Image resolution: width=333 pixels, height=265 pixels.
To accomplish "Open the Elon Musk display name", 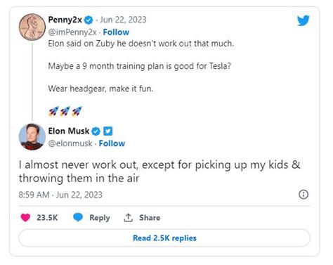I will point(69,131).
